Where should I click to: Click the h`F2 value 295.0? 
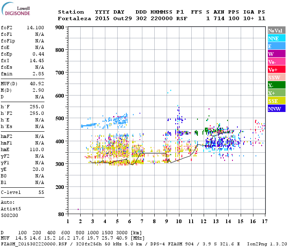tap(37, 113)
